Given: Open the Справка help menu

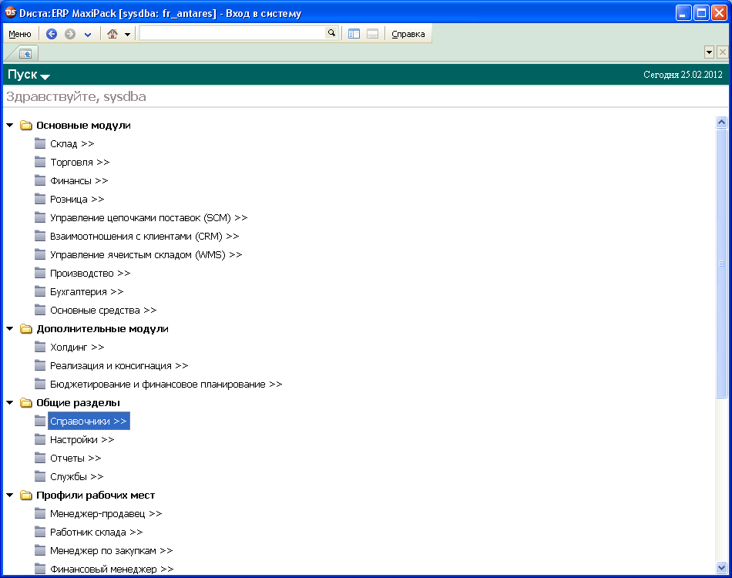Looking at the screenshot, I should point(408,34).
